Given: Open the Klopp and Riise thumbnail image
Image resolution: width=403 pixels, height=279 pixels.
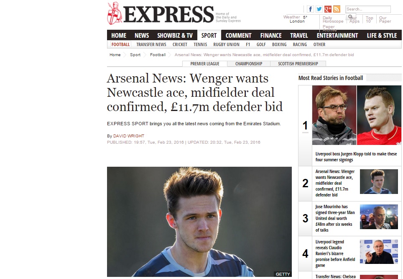Looking at the screenshot, I should [357, 115].
